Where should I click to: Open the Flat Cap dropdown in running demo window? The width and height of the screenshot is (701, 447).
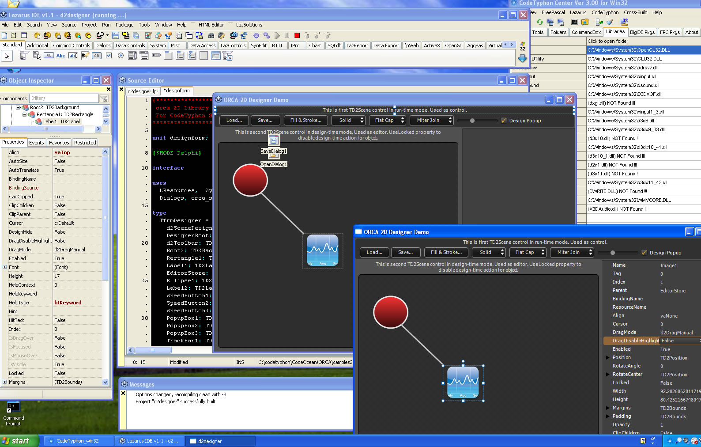[528, 252]
